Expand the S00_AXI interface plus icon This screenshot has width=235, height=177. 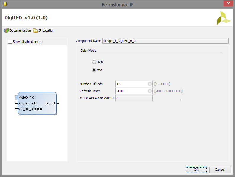[x=20, y=98]
